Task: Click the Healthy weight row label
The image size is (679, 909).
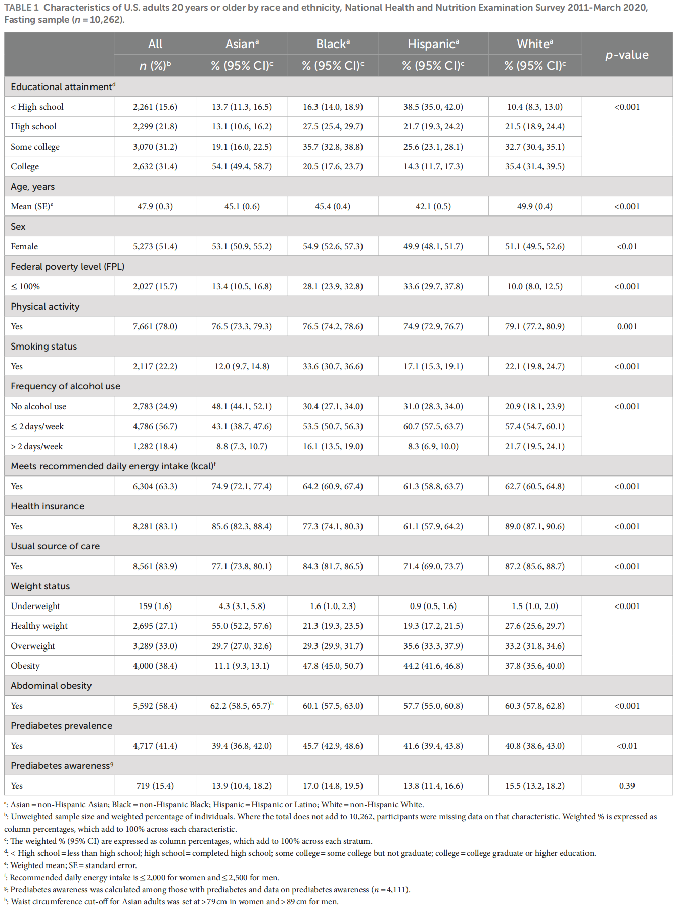Action: tap(39, 626)
